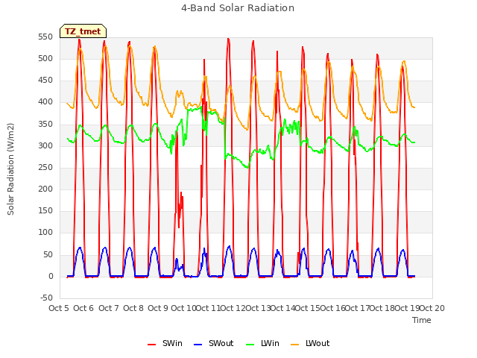Click the 300 y-axis tick label
The height and width of the screenshot is (358, 477).
[45, 145]
